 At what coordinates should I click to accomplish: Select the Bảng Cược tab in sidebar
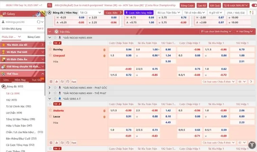(x=34, y=36)
